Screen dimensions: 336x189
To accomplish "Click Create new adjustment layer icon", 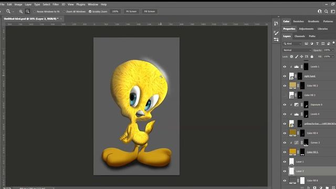I will coord(321,187).
